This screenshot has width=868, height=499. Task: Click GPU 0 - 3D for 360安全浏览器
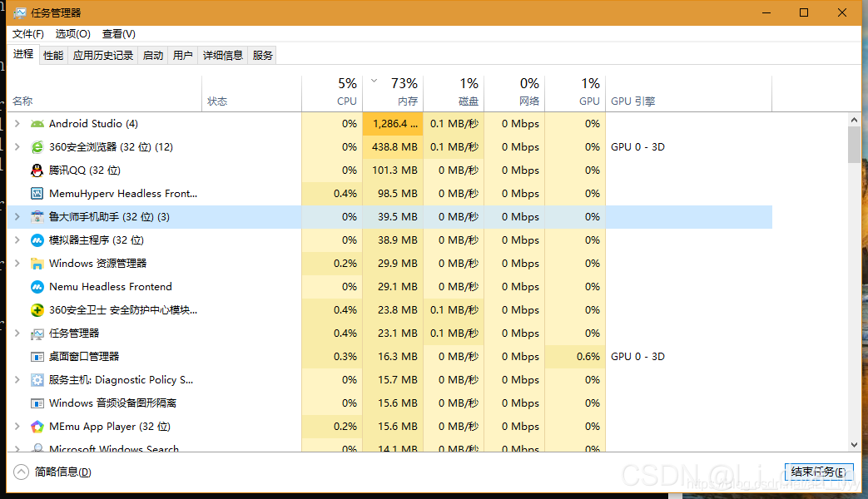[637, 147]
